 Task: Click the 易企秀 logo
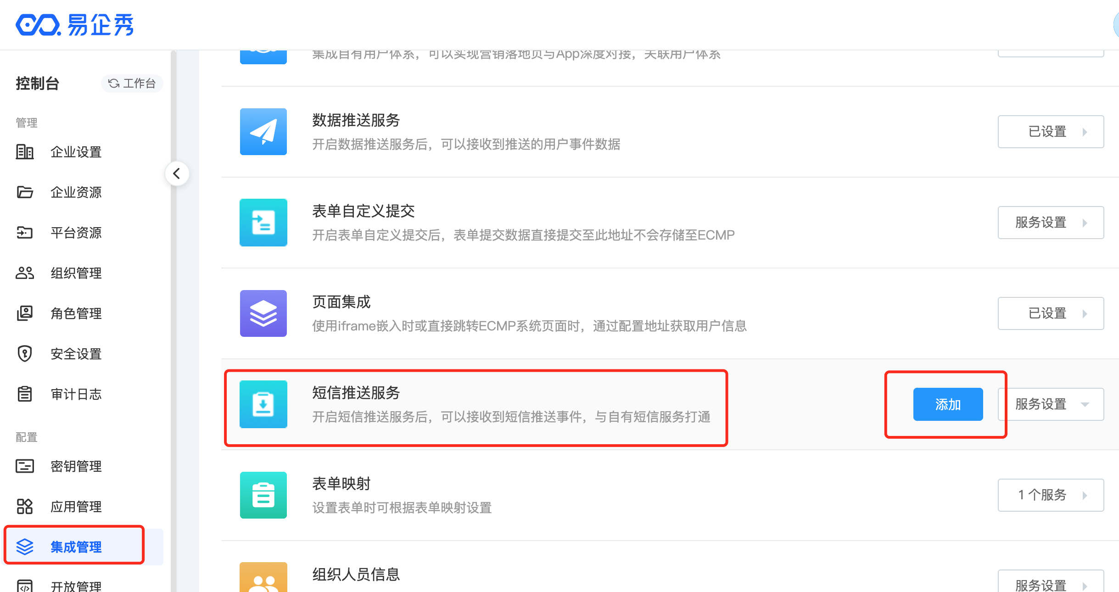click(x=74, y=25)
